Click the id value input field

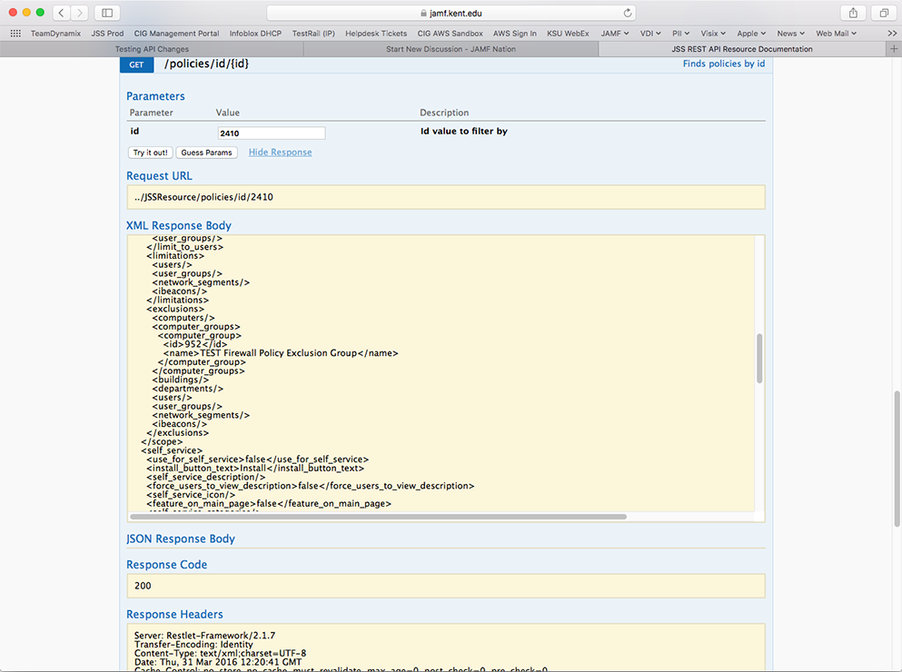[272, 133]
